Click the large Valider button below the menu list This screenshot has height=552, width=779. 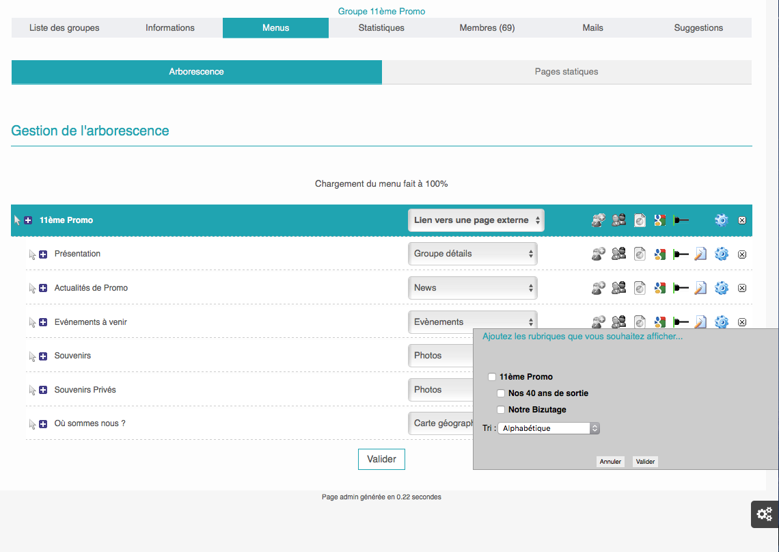click(381, 460)
